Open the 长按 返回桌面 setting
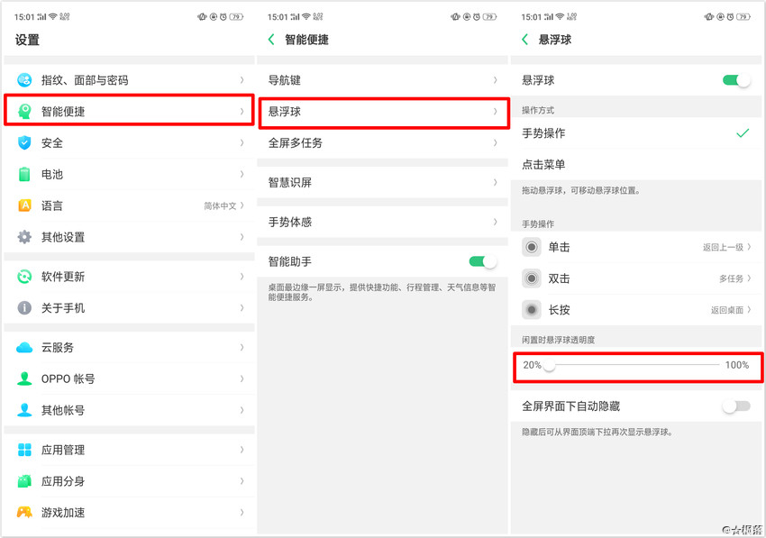The image size is (766, 538). [638, 309]
